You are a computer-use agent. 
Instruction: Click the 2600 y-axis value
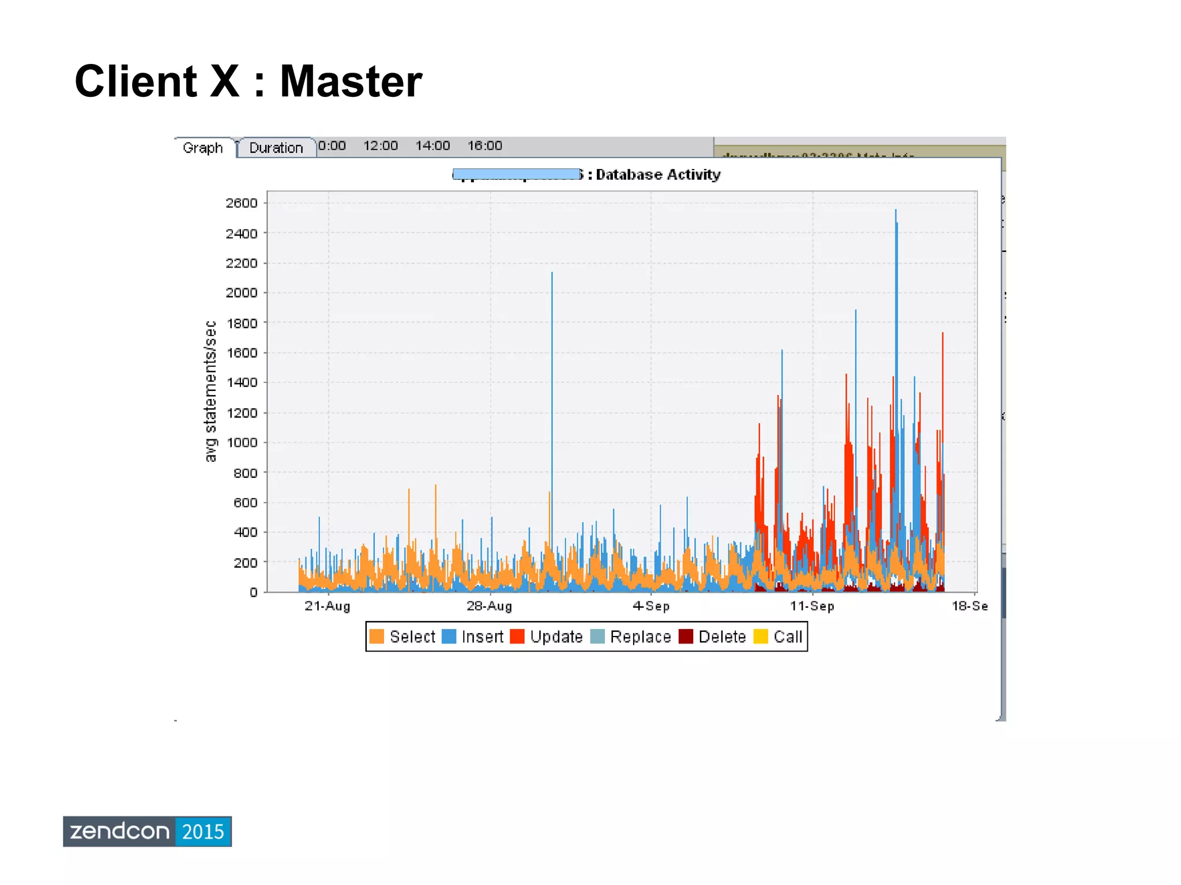pos(242,203)
